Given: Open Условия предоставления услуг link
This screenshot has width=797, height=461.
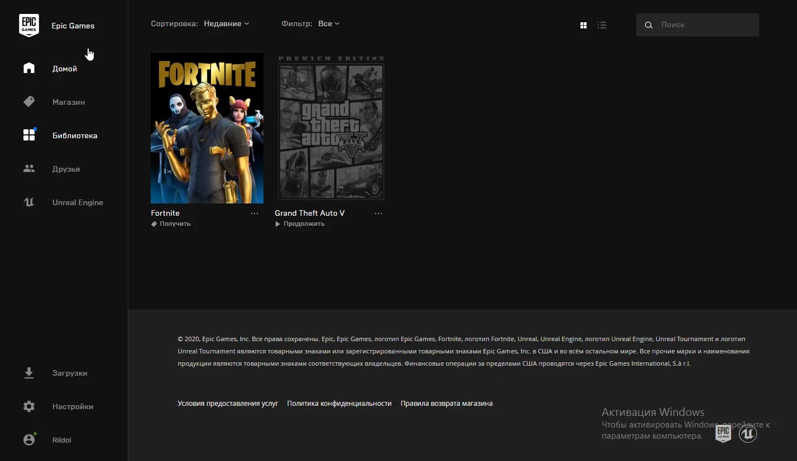Looking at the screenshot, I should pyautogui.click(x=228, y=403).
